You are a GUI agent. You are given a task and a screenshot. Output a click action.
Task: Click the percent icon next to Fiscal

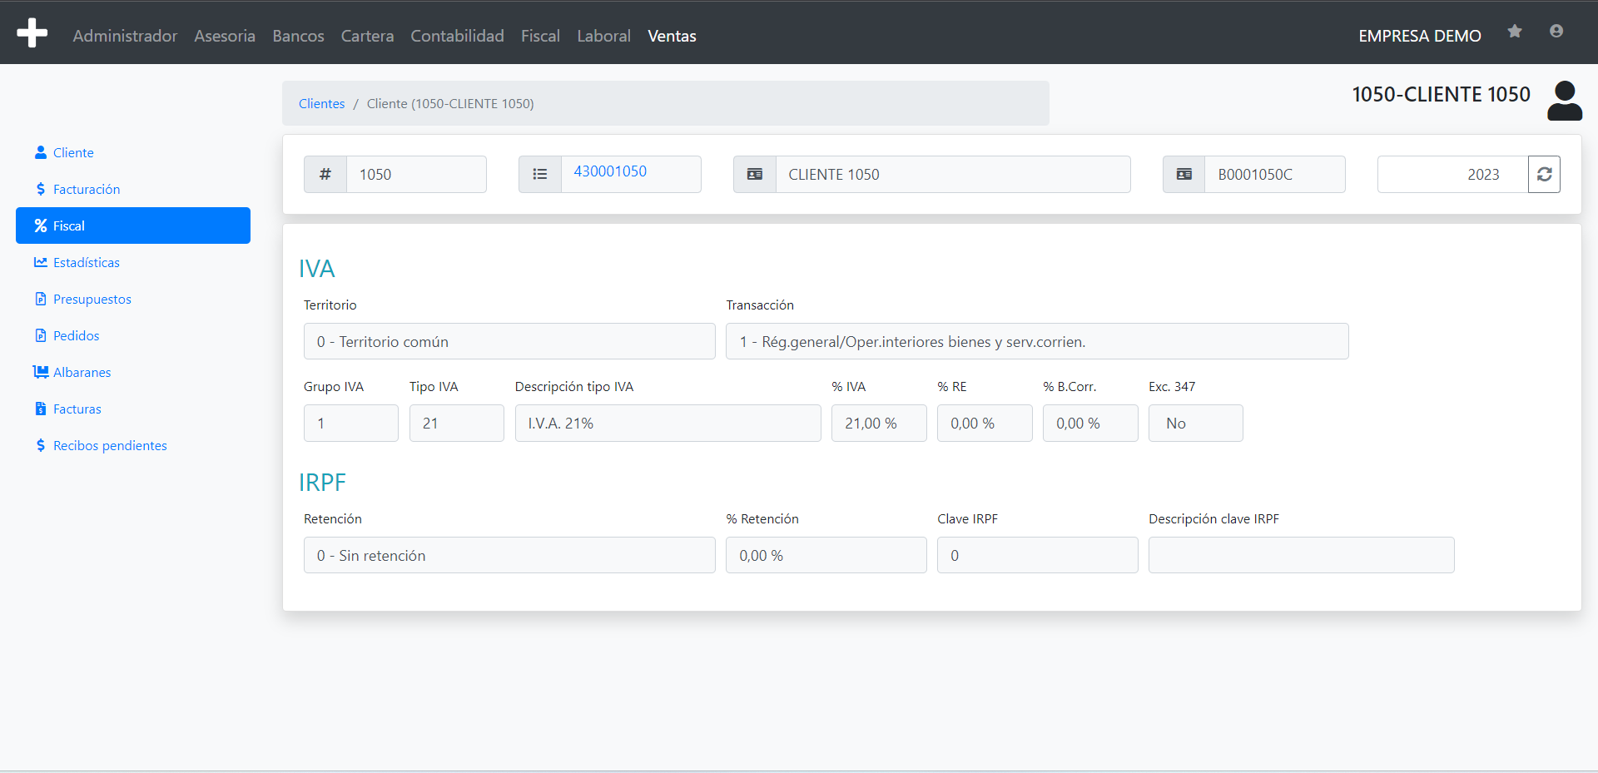pos(41,225)
